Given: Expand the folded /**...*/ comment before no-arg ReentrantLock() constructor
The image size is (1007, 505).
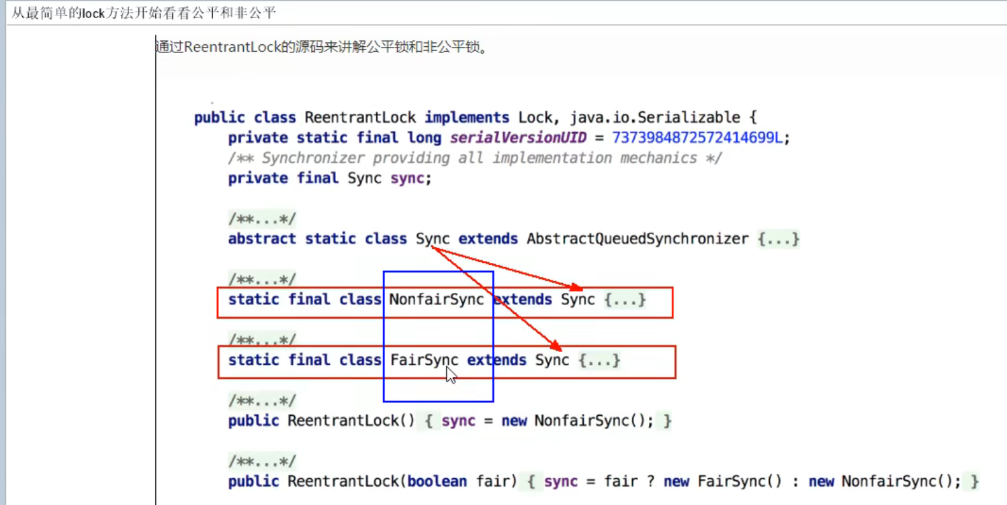Looking at the screenshot, I should (x=262, y=401).
